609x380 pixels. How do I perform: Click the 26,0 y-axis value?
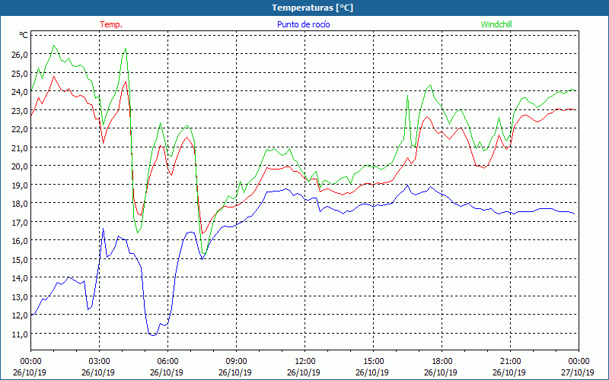pos(20,54)
